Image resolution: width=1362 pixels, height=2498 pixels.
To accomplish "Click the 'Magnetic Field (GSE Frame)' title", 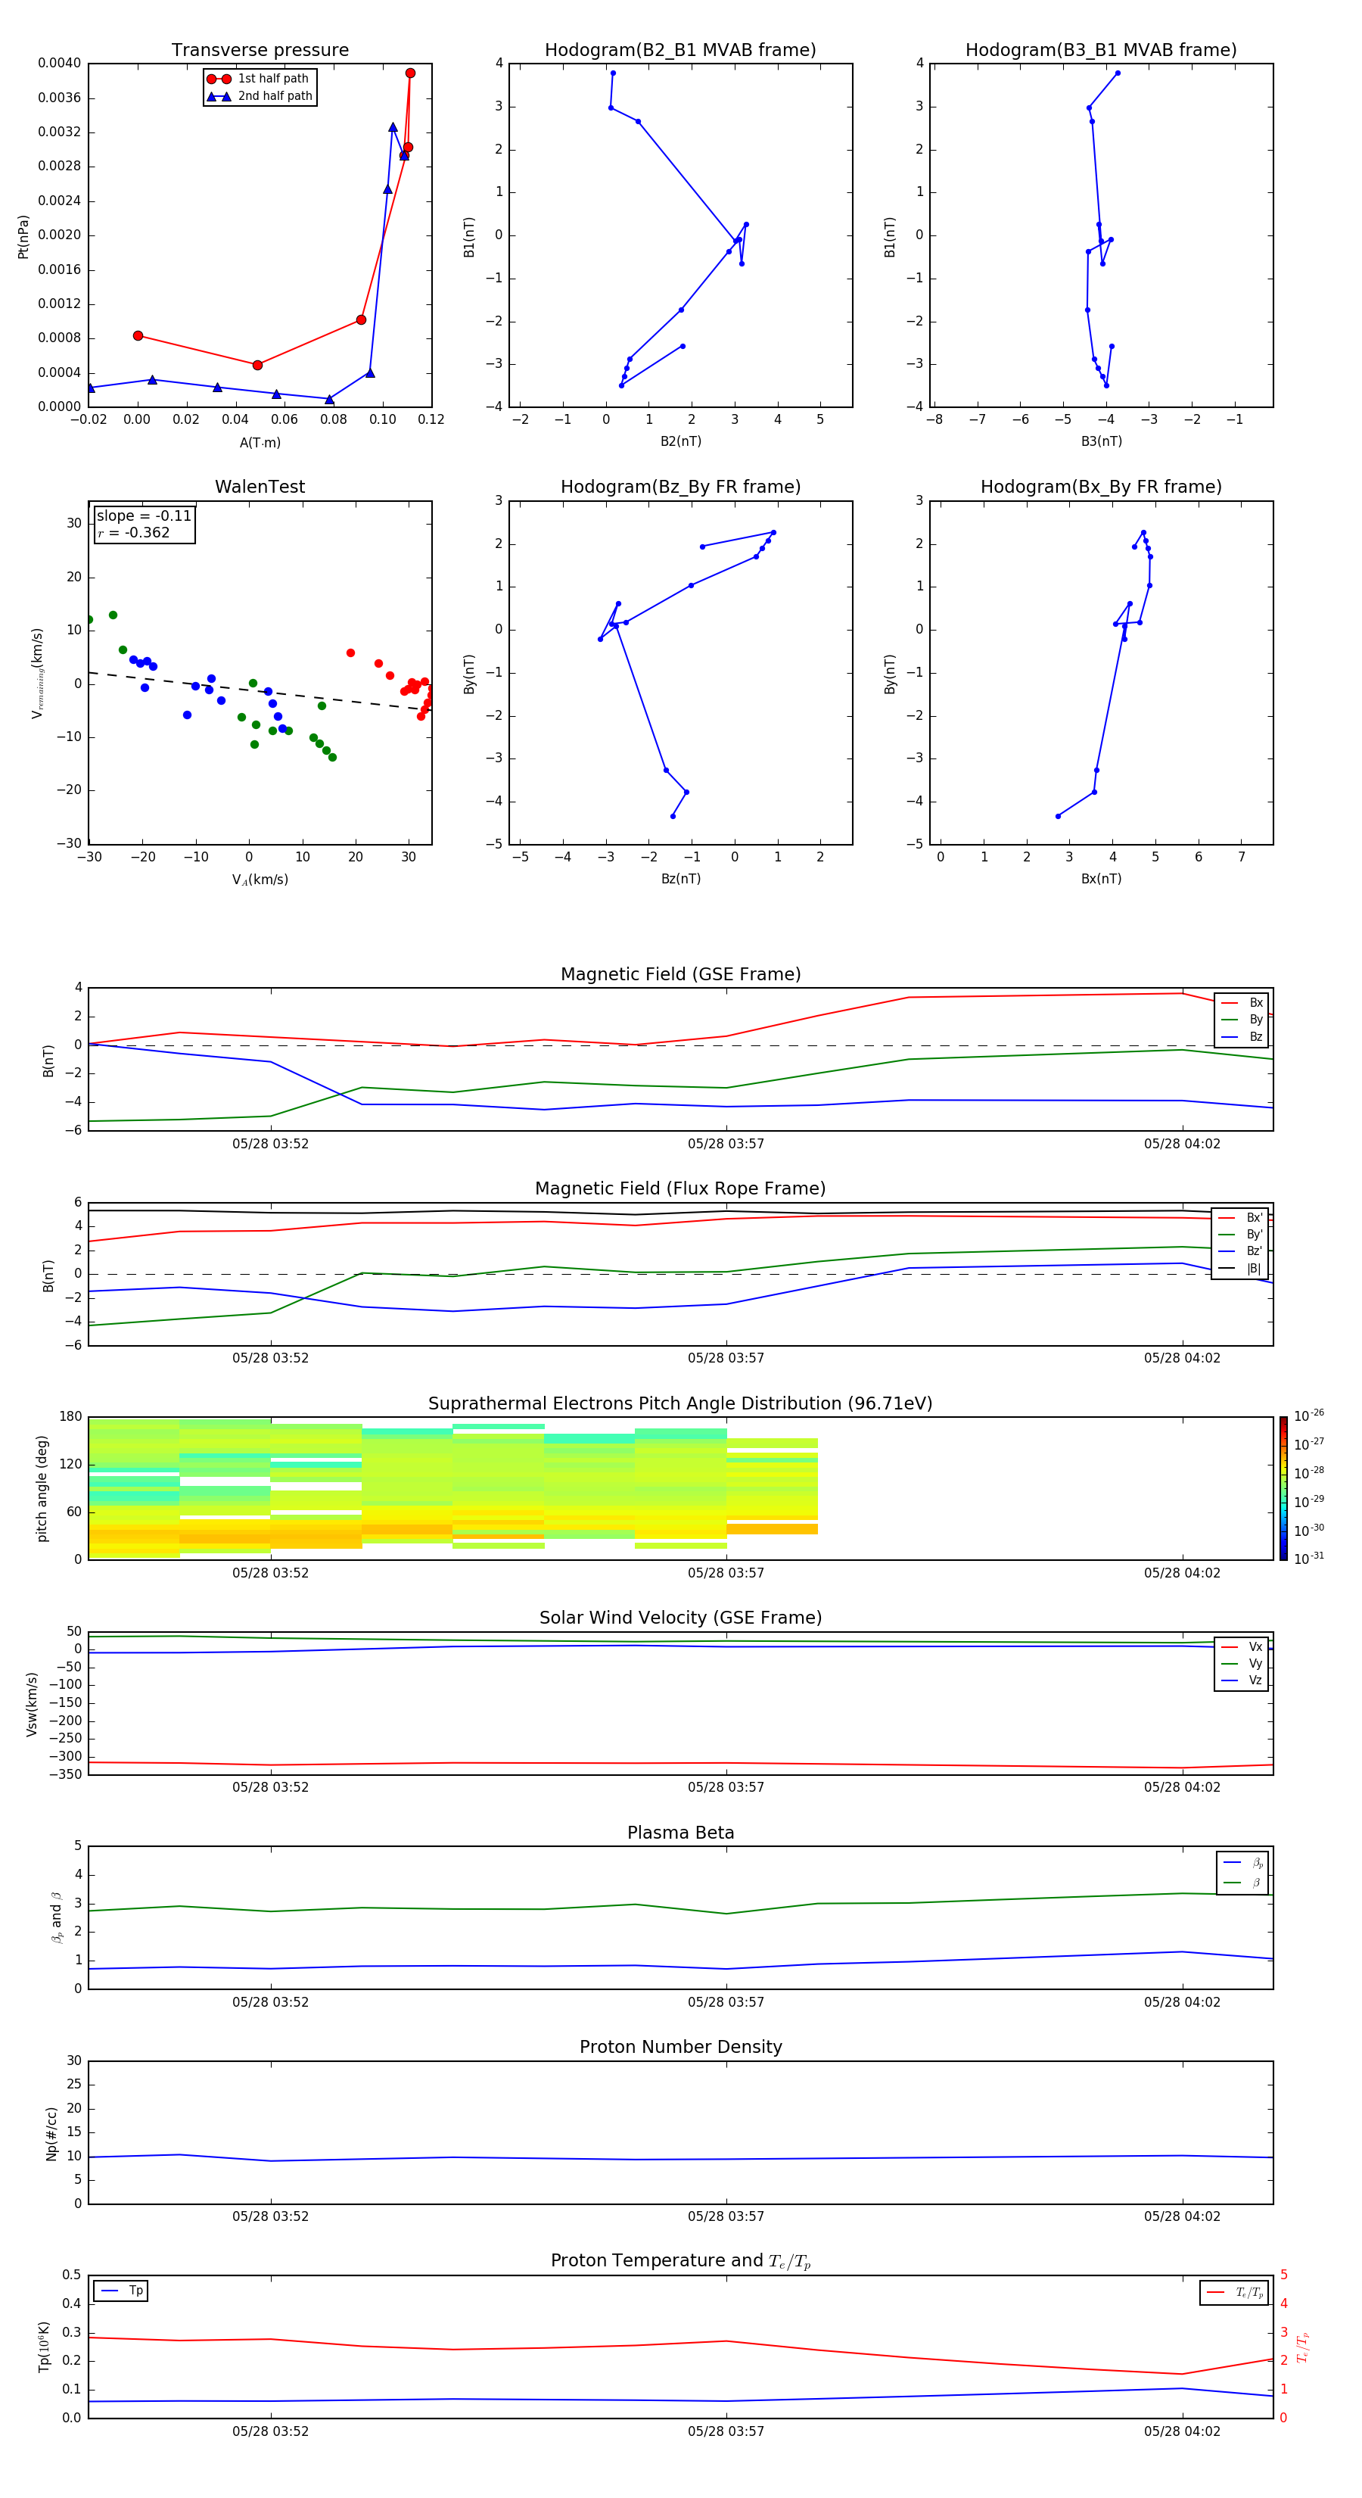I will [680, 974].
